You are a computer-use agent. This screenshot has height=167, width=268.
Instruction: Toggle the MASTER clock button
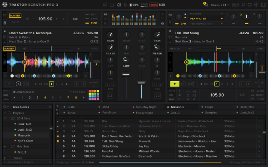pos(15,16)
